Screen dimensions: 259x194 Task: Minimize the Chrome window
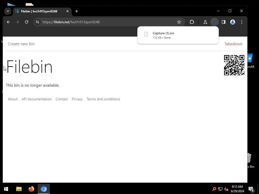coord(218,11)
